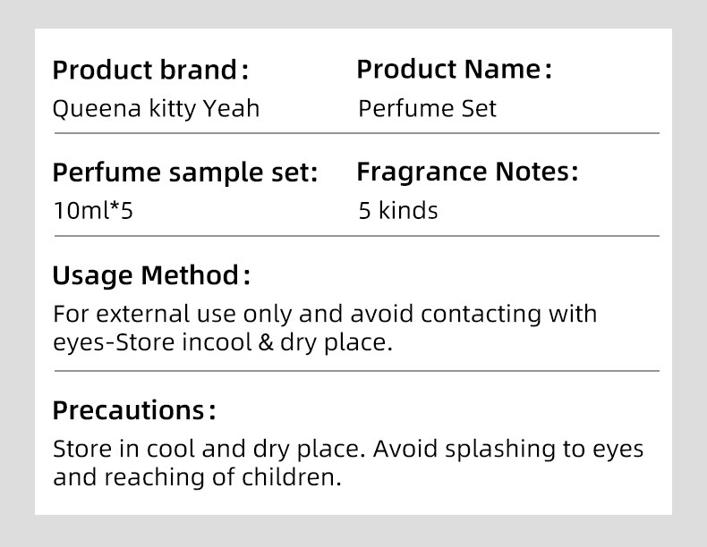Click the "Precautions:" heading
The width and height of the screenshot is (707, 547).
coord(134,411)
